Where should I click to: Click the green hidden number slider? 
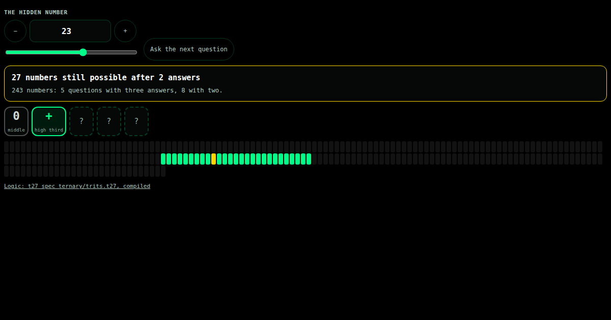click(x=71, y=52)
